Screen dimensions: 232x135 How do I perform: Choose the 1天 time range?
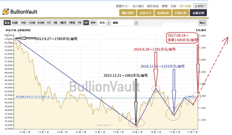point(49,23)
